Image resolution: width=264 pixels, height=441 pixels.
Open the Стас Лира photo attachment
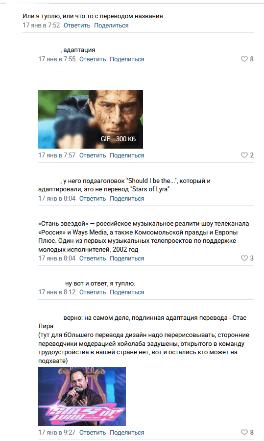click(82, 396)
